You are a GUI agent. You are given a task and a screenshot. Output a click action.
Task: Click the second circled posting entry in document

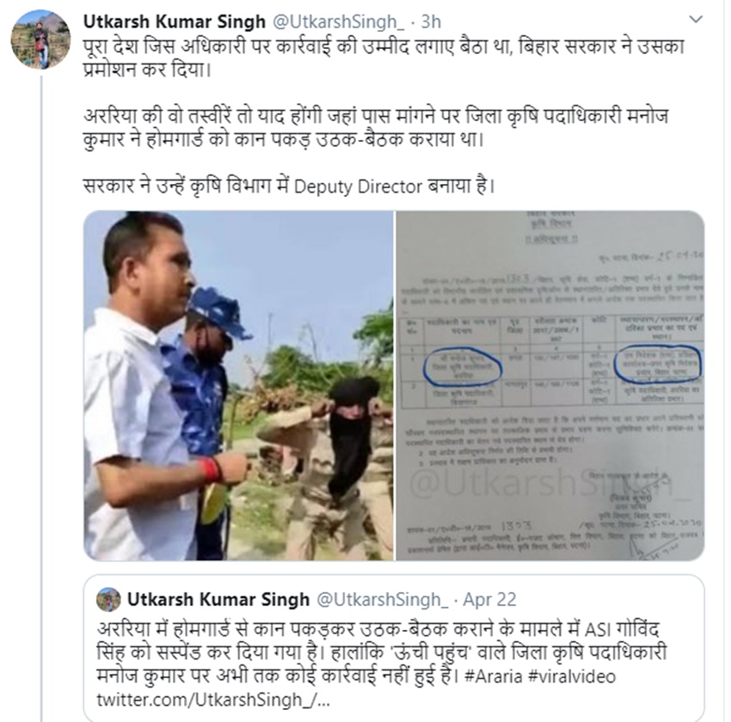(x=658, y=364)
